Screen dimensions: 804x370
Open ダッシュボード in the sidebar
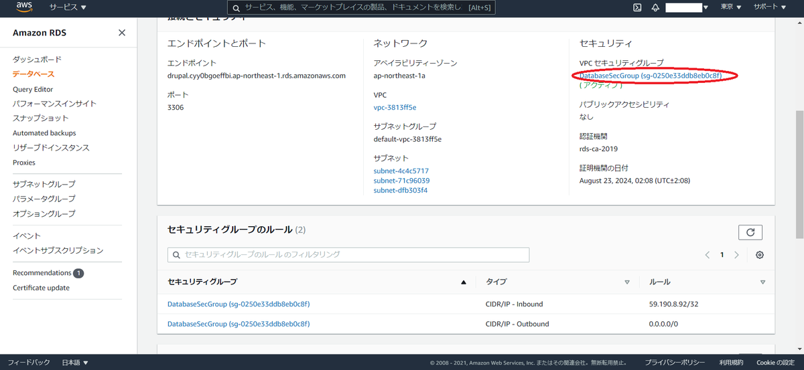[x=37, y=60]
